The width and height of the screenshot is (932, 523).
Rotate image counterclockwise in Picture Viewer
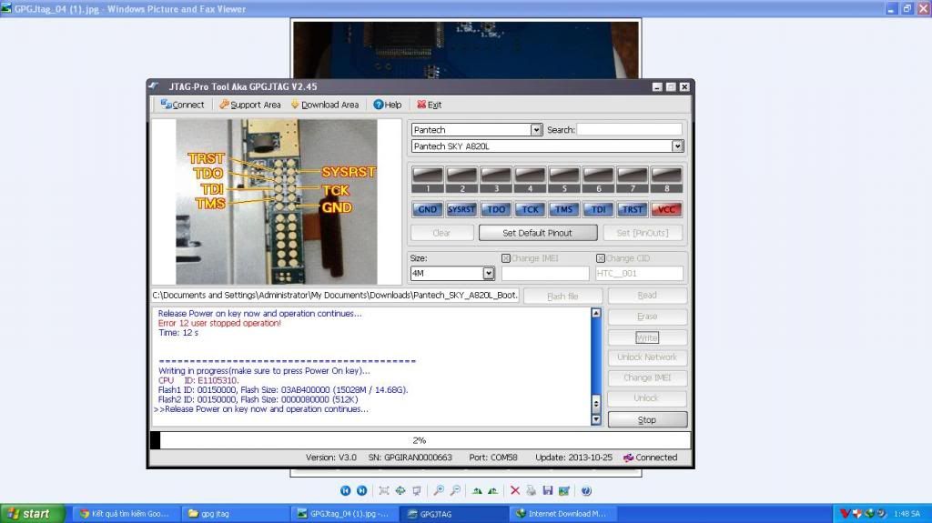point(492,491)
